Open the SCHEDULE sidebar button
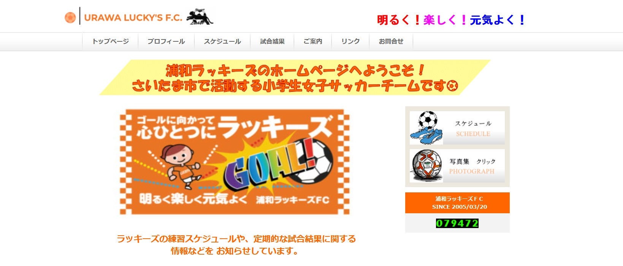This screenshot has height=266, width=623. pos(457,128)
